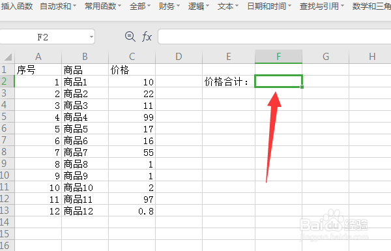The height and width of the screenshot is (251, 391).
Task: Select row 16 header
Action: point(7,246)
